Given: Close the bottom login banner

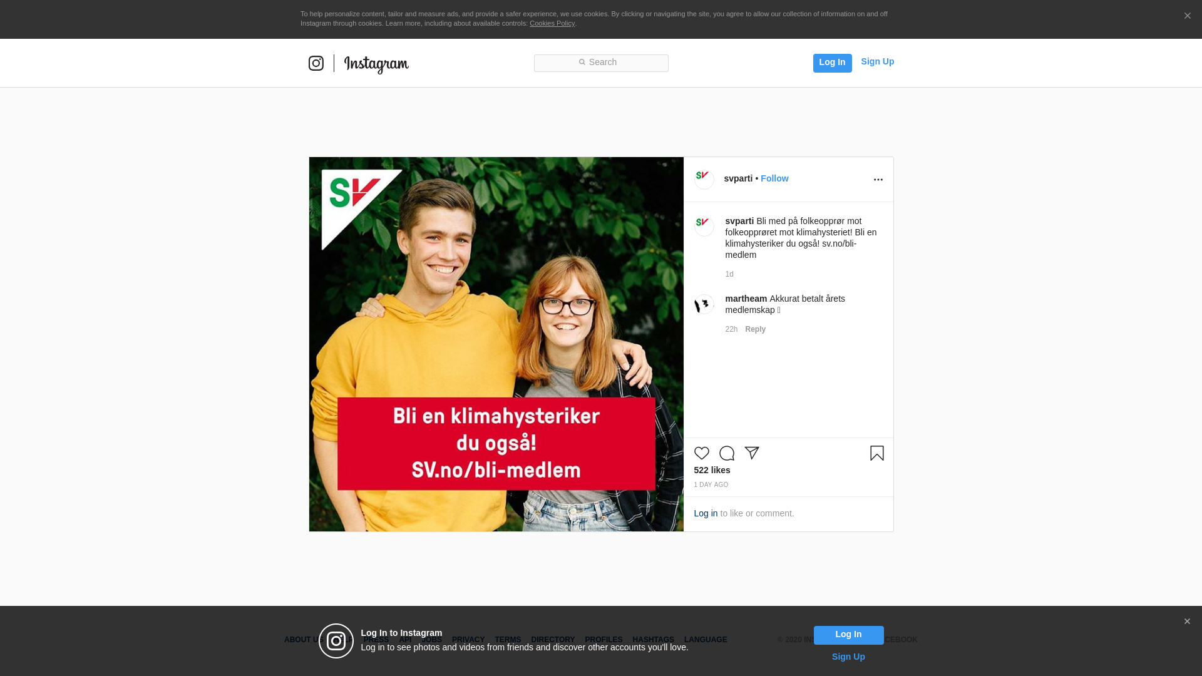Looking at the screenshot, I should tap(1187, 622).
